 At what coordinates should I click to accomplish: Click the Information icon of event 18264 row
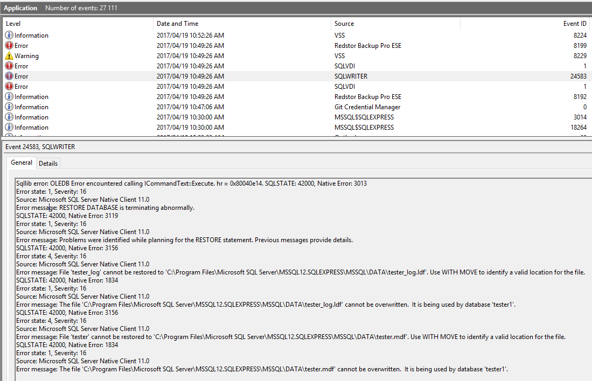(9, 127)
